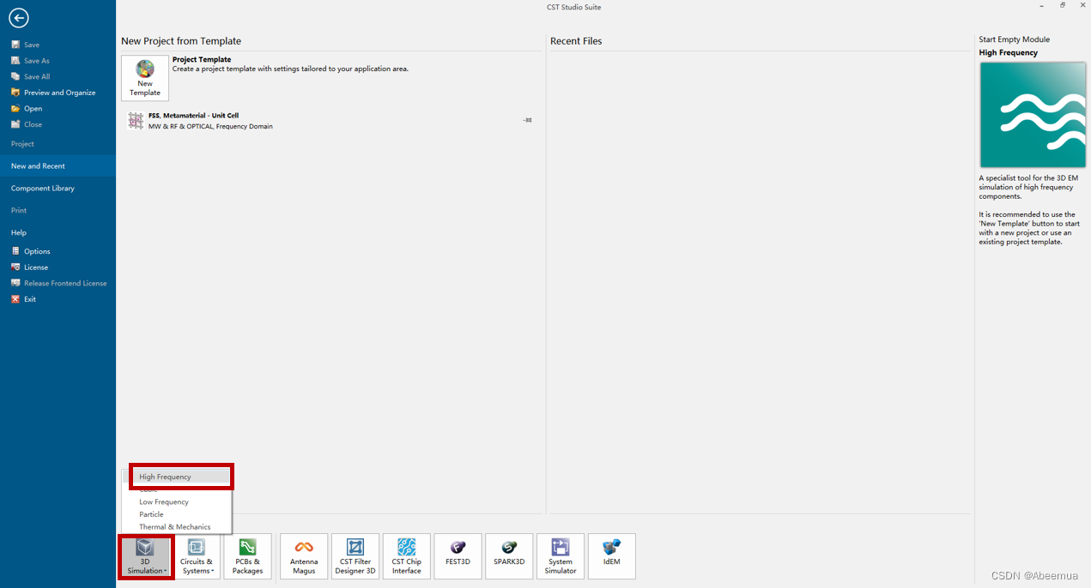Launch the PCBs & Packages module
The image size is (1091, 588).
coord(247,556)
